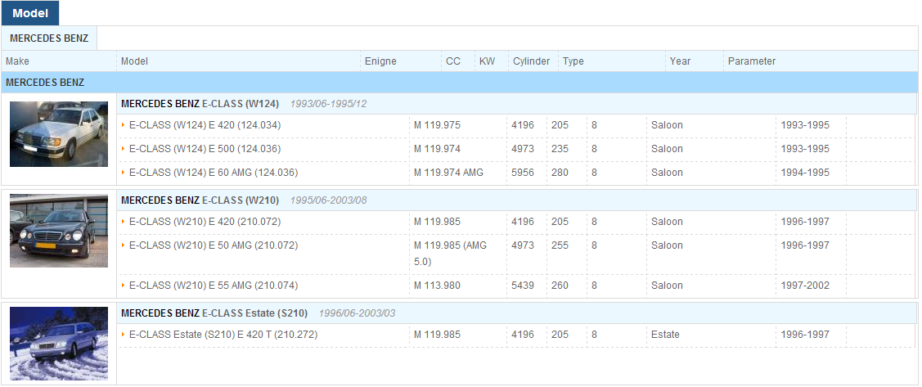Click the orange arrow beside E 60 AMG
The image size is (922, 387).
pos(124,172)
